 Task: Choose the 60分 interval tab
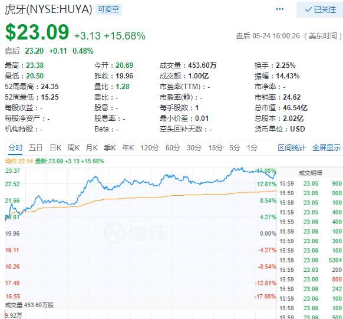173,148
